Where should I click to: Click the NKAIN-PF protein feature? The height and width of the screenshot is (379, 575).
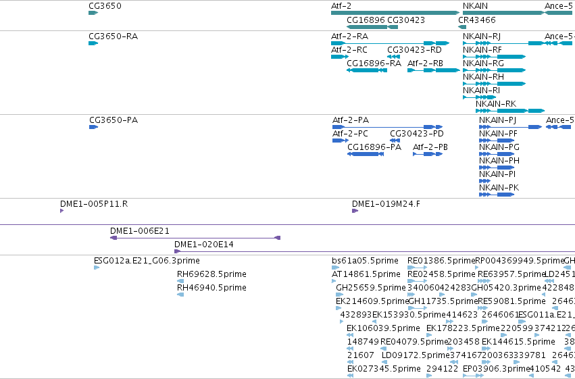tap(497, 141)
